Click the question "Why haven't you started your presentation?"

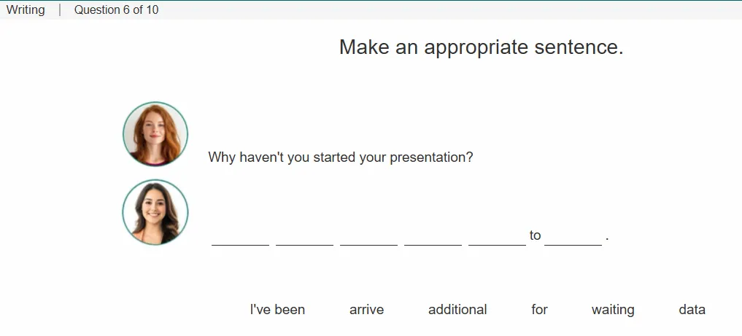pyautogui.click(x=341, y=157)
